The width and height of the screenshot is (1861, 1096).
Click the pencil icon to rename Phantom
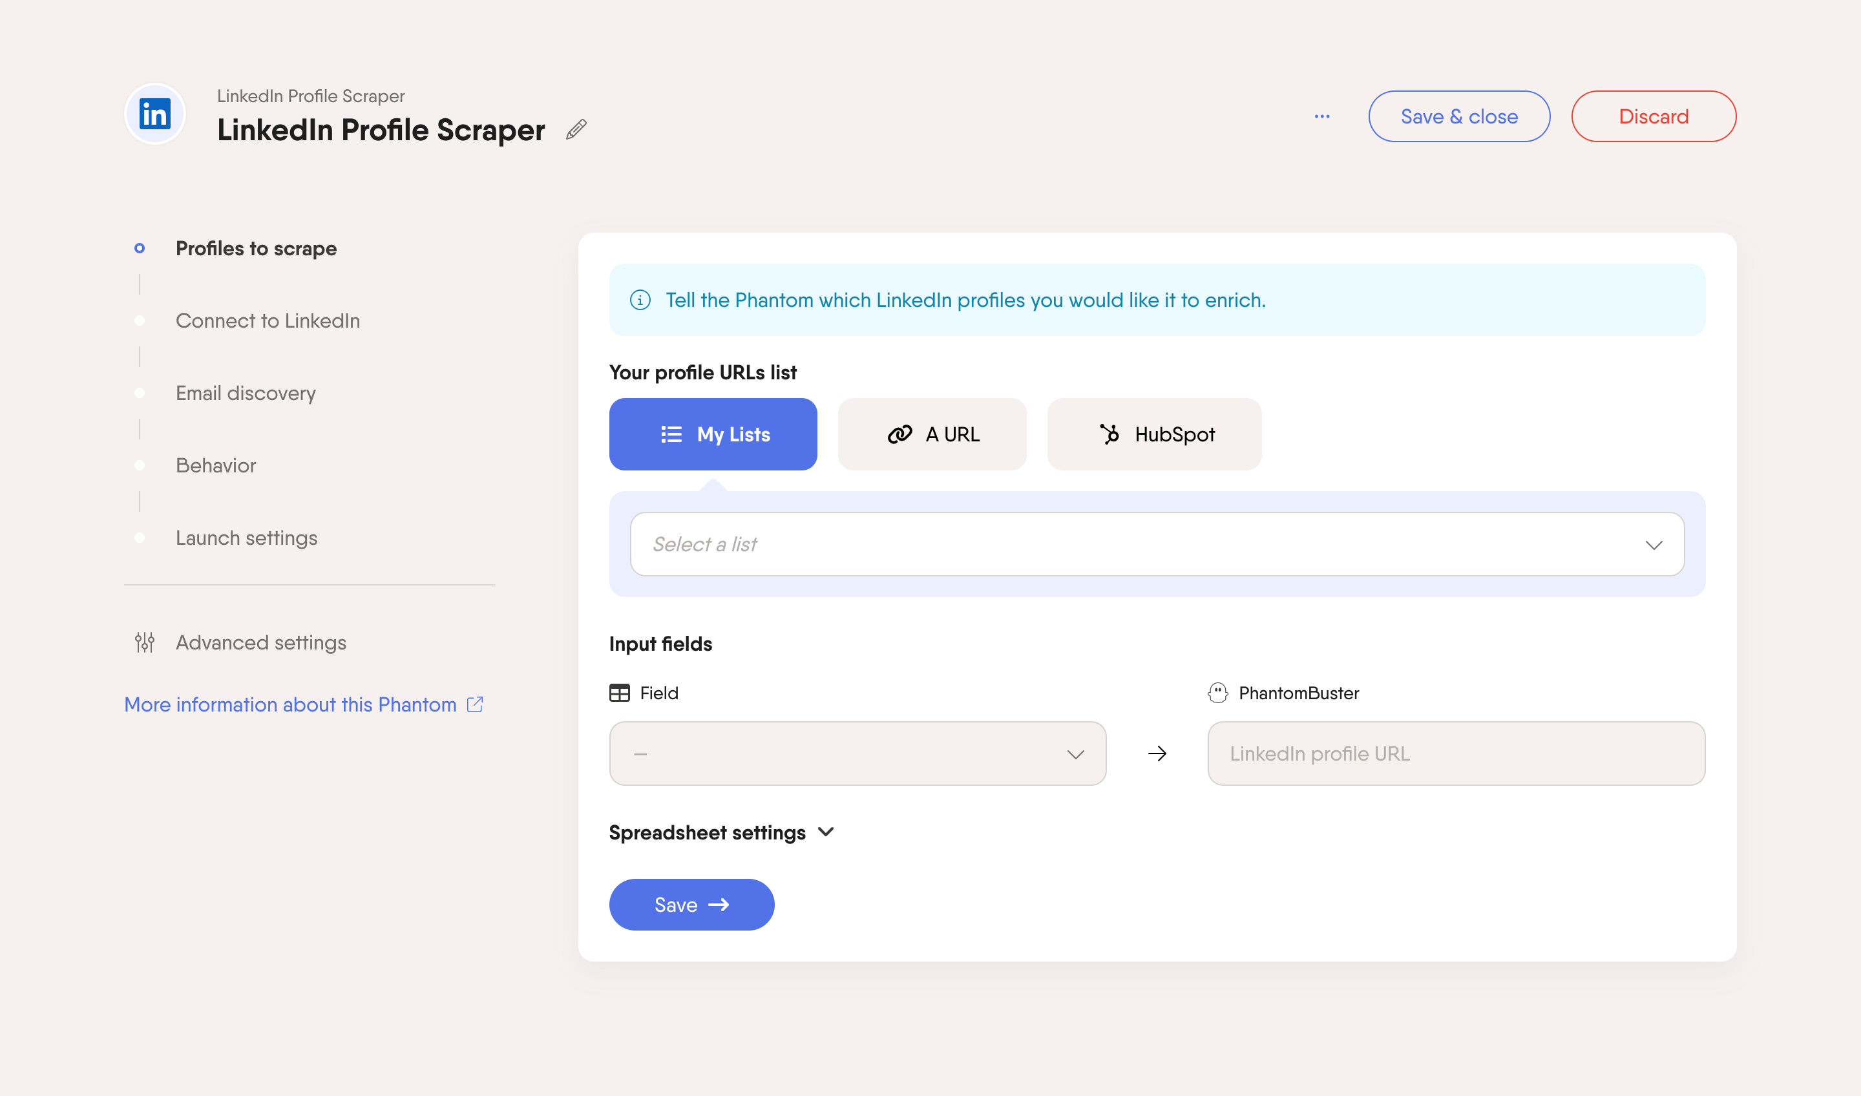point(576,130)
